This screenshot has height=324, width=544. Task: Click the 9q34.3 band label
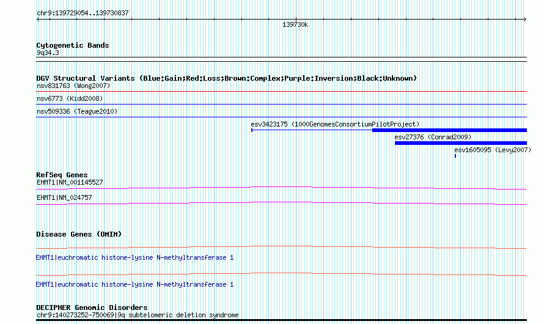point(48,53)
